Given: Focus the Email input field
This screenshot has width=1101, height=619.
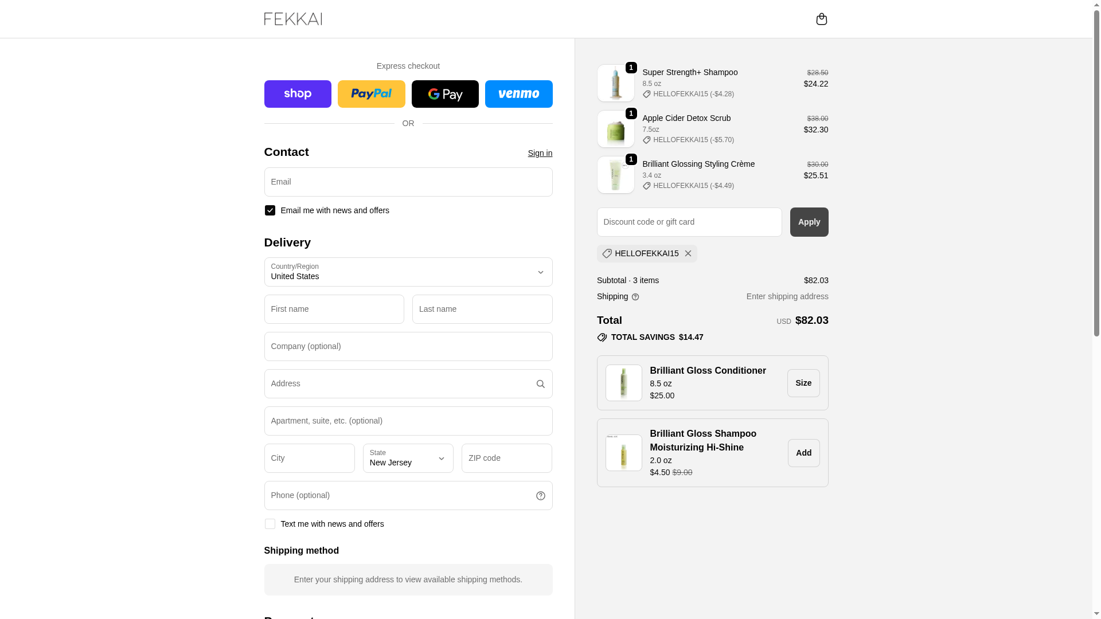Looking at the screenshot, I should click(x=408, y=182).
